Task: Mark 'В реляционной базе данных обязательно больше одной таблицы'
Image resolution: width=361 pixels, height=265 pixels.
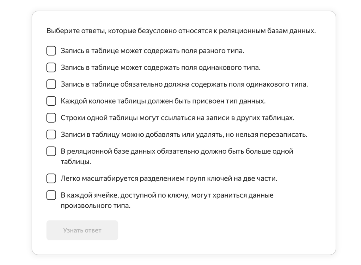Action: pyautogui.click(x=50, y=151)
